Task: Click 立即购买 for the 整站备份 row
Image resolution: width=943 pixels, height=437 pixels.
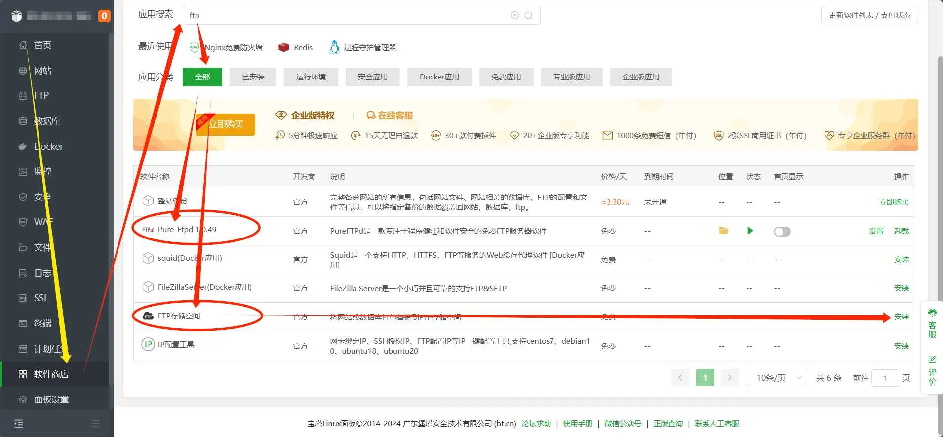Action: [x=894, y=202]
